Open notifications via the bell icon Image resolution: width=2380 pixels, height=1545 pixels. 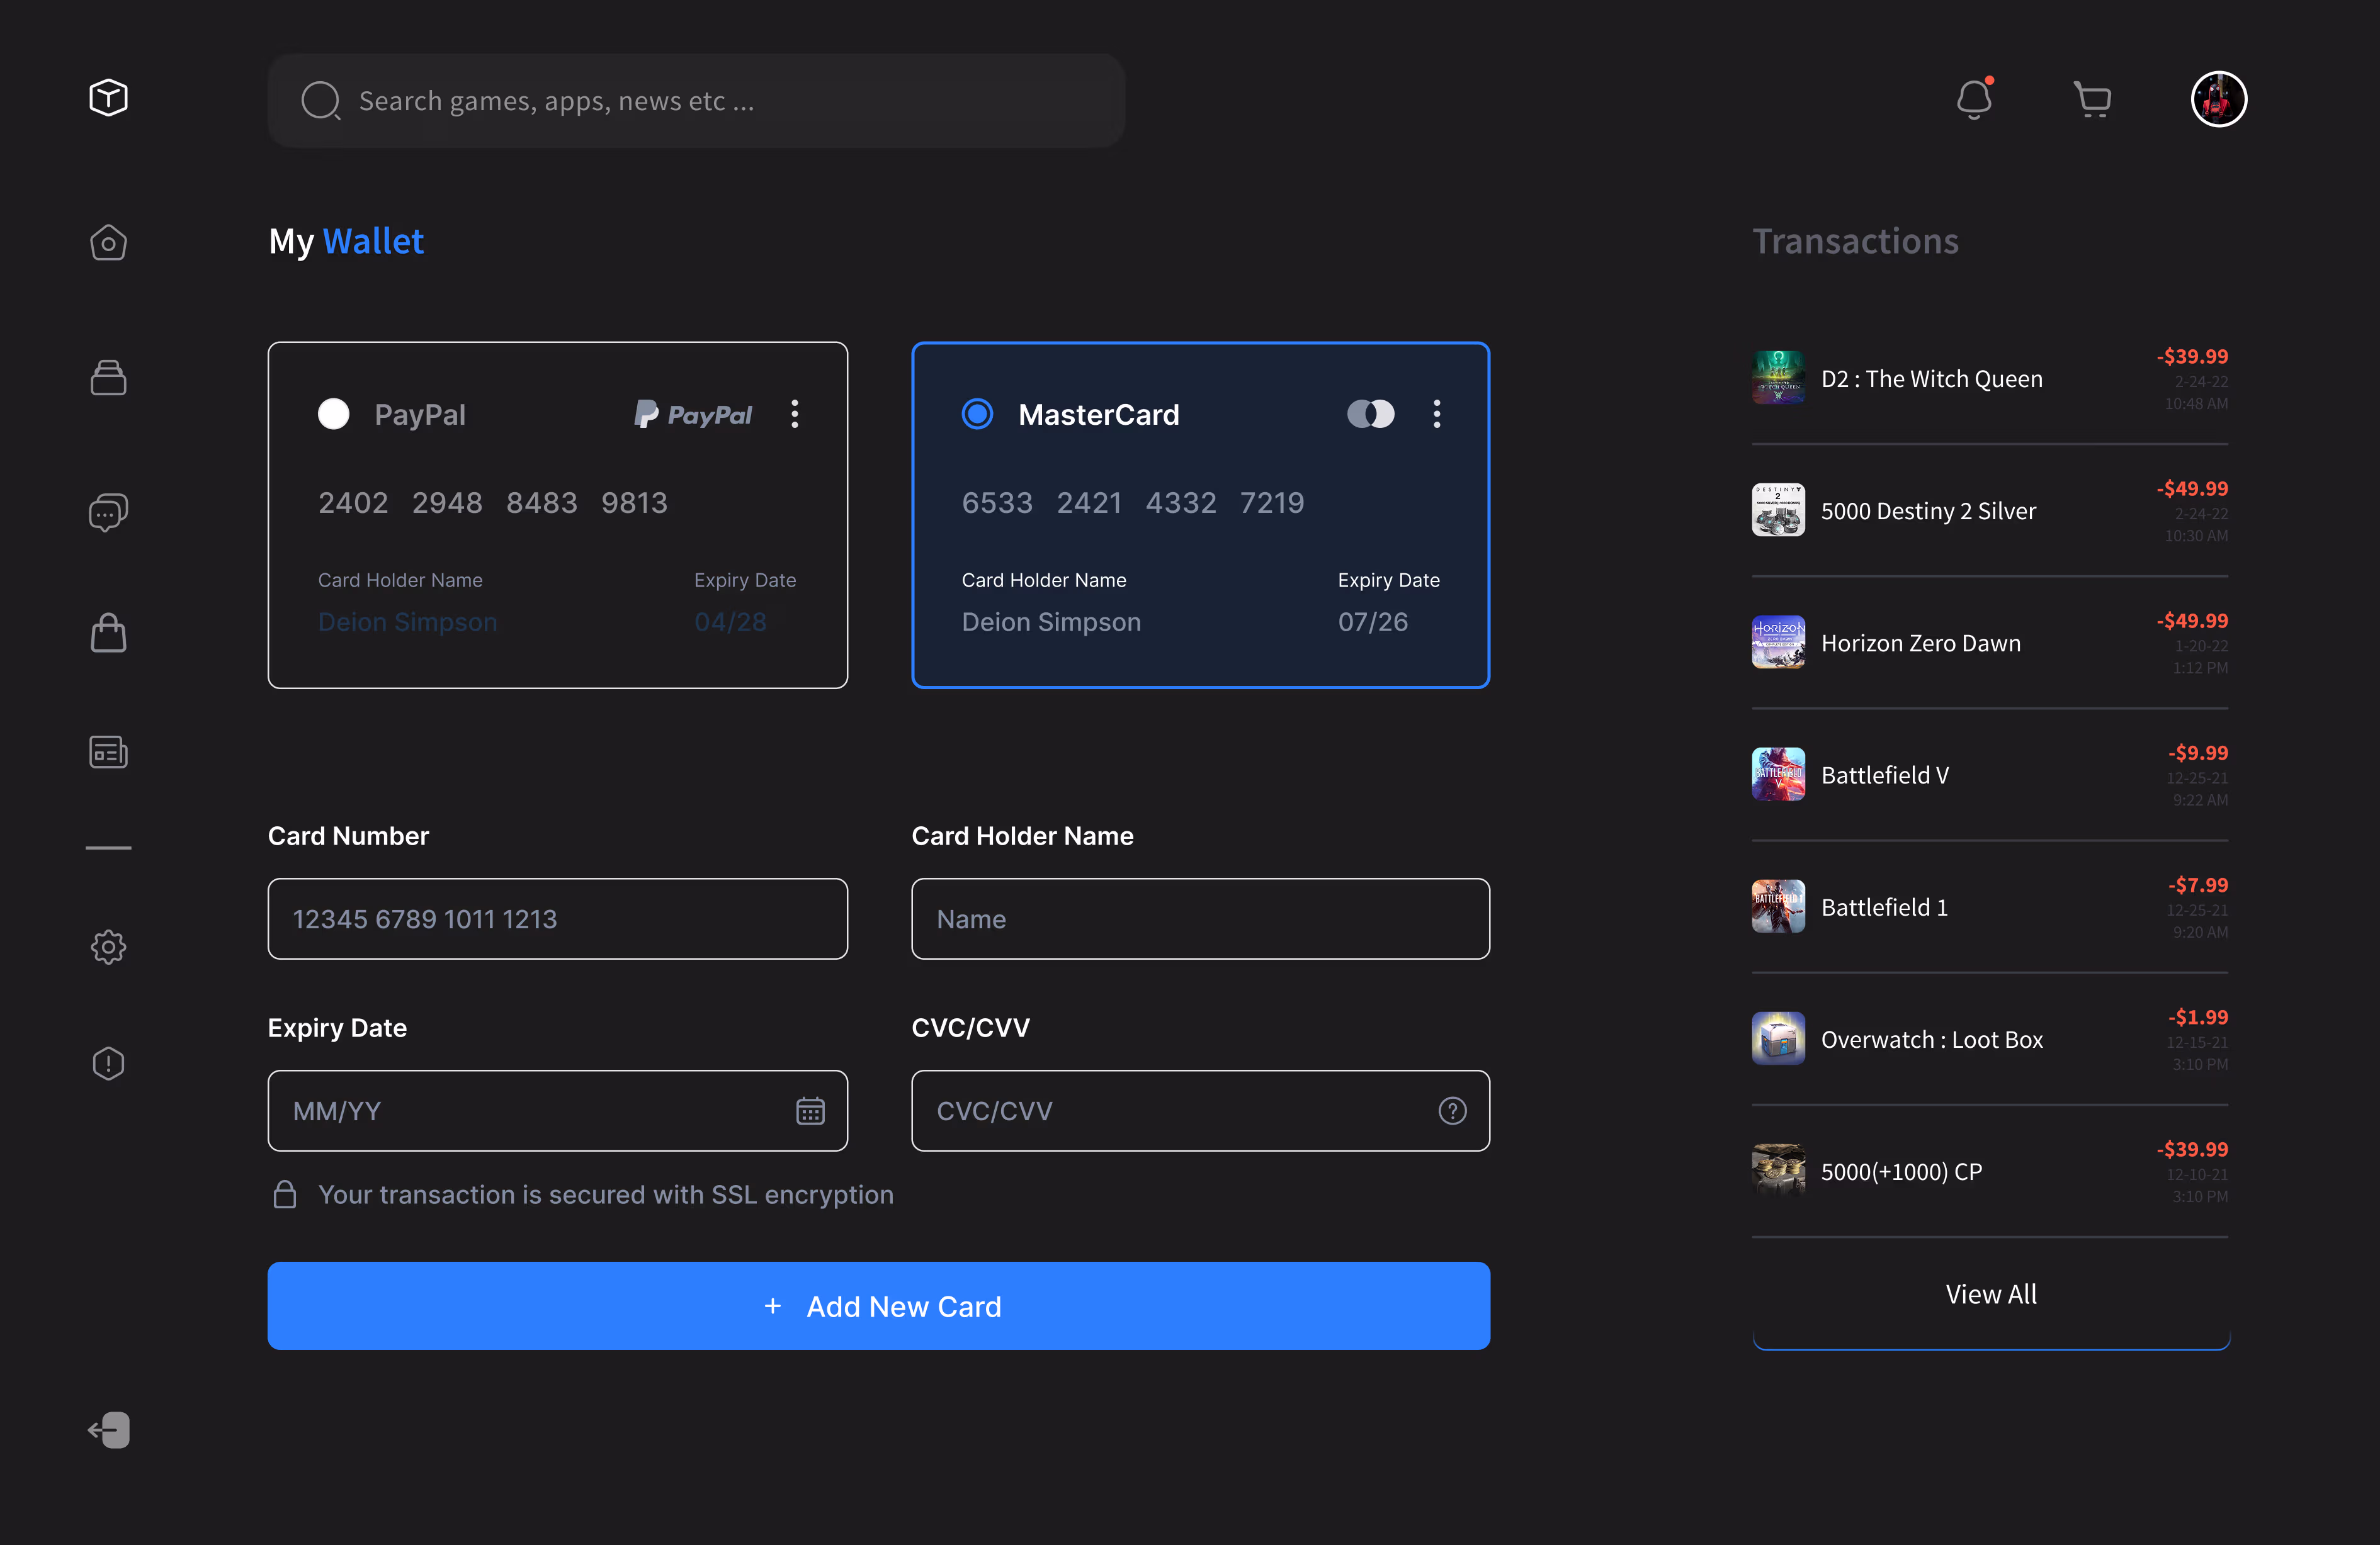coord(1974,100)
